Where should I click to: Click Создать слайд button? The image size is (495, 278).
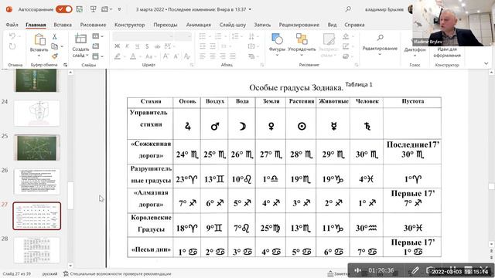tap(80, 46)
